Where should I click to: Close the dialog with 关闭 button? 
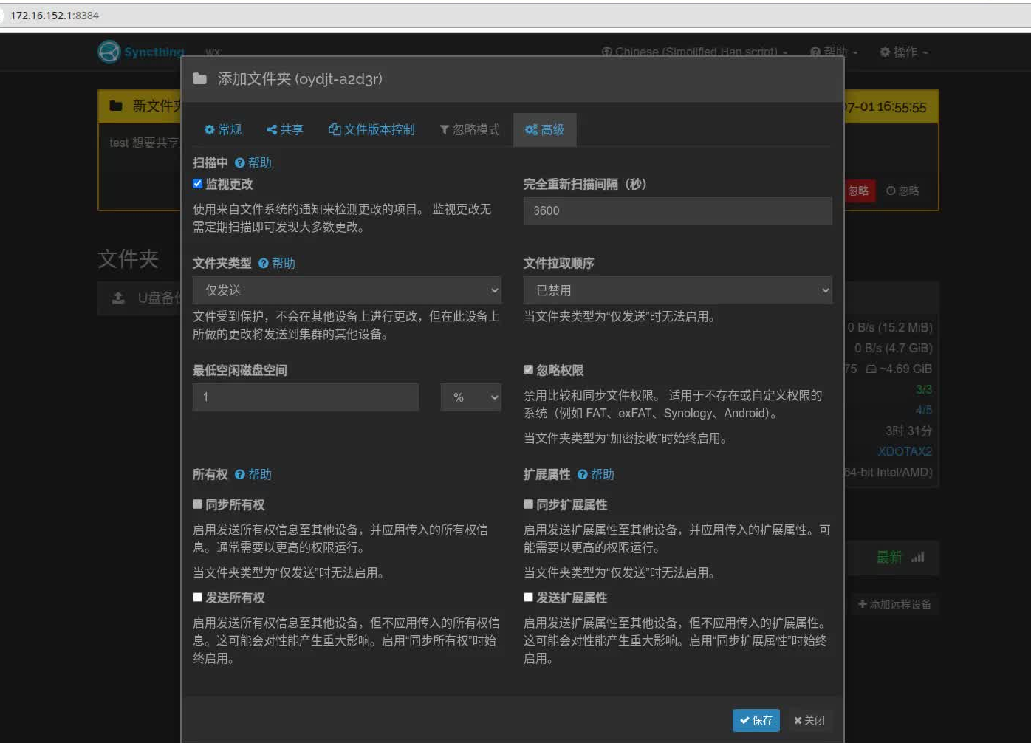809,720
